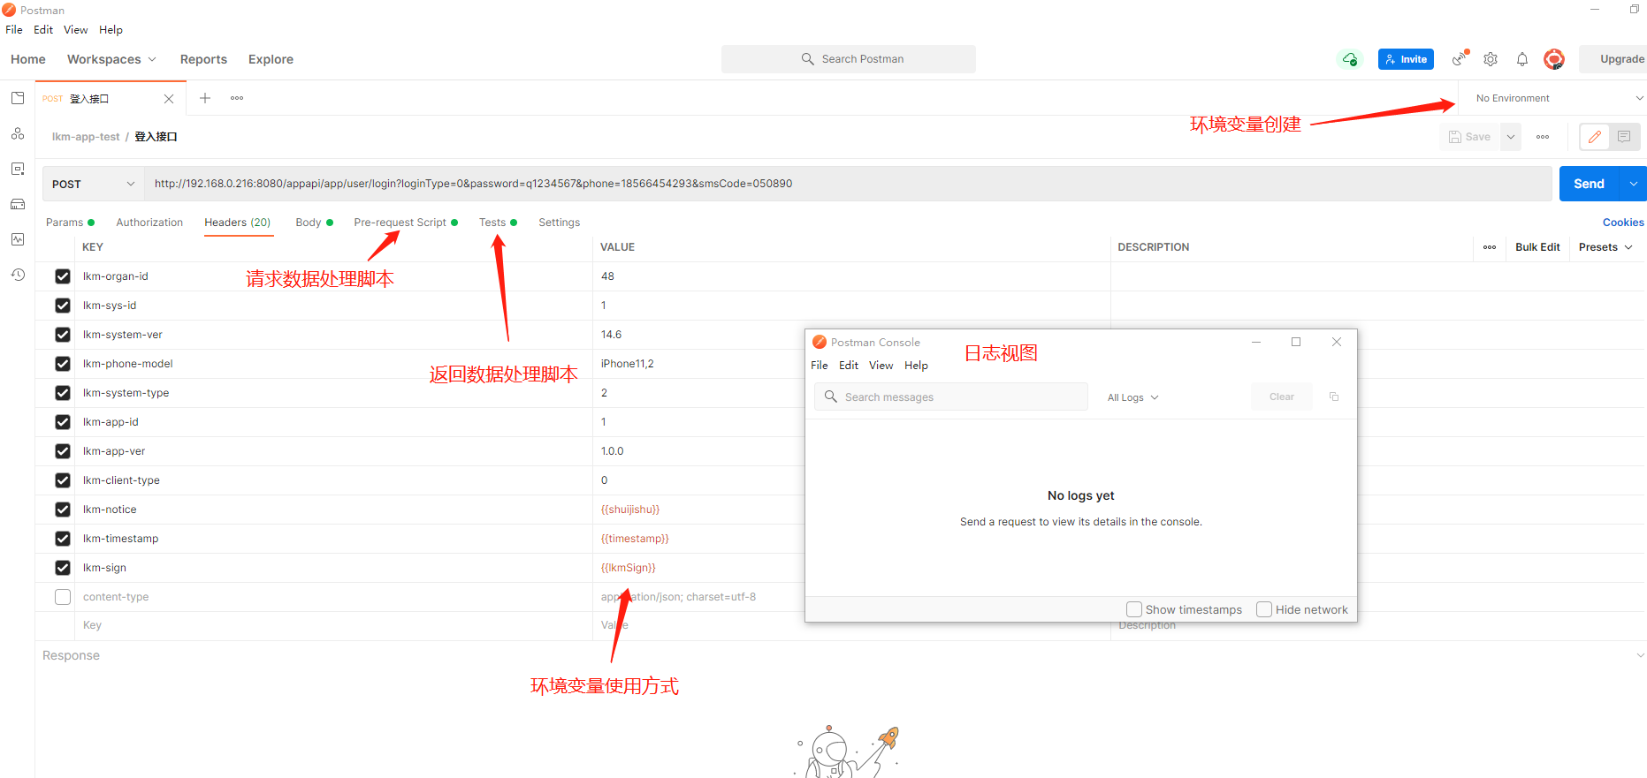1647x778 pixels.
Task: Open APIs sidebar icon
Action: tap(18, 133)
